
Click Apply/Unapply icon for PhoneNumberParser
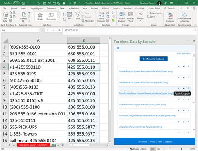(188, 89)
